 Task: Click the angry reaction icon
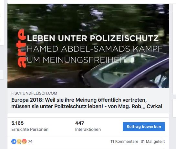point(24,142)
